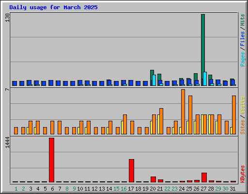The width and height of the screenshot is (248, 194).
Task: Click the cyan Pages bar for day 20
Action: pos(154,80)
